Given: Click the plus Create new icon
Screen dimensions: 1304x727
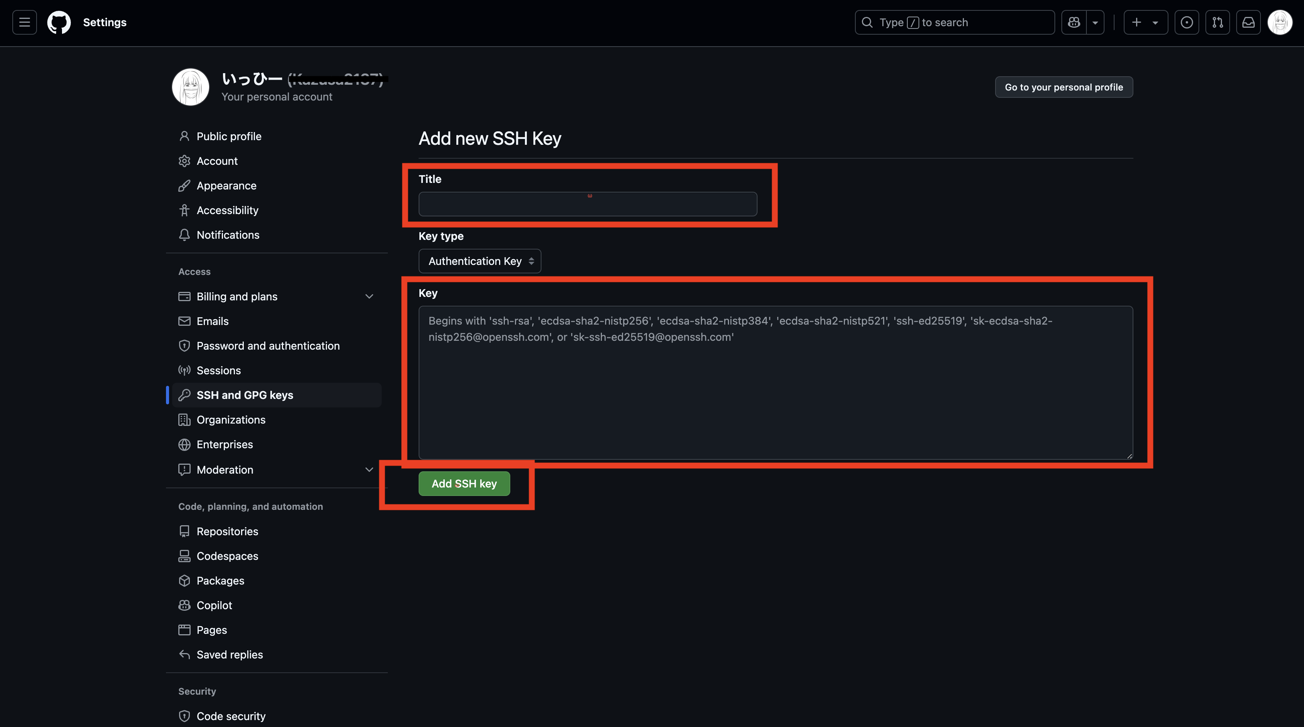Looking at the screenshot, I should point(1136,22).
